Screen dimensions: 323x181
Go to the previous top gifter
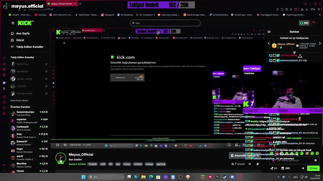pos(269,43)
